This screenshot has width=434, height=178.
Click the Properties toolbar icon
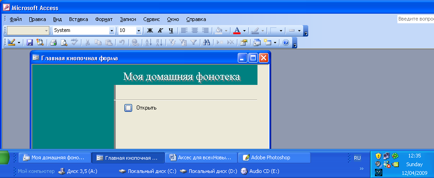[x=244, y=42]
